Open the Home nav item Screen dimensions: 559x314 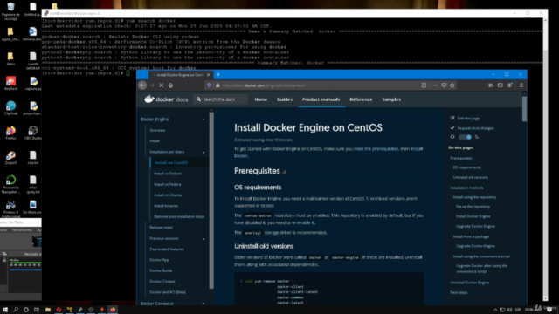click(260, 99)
